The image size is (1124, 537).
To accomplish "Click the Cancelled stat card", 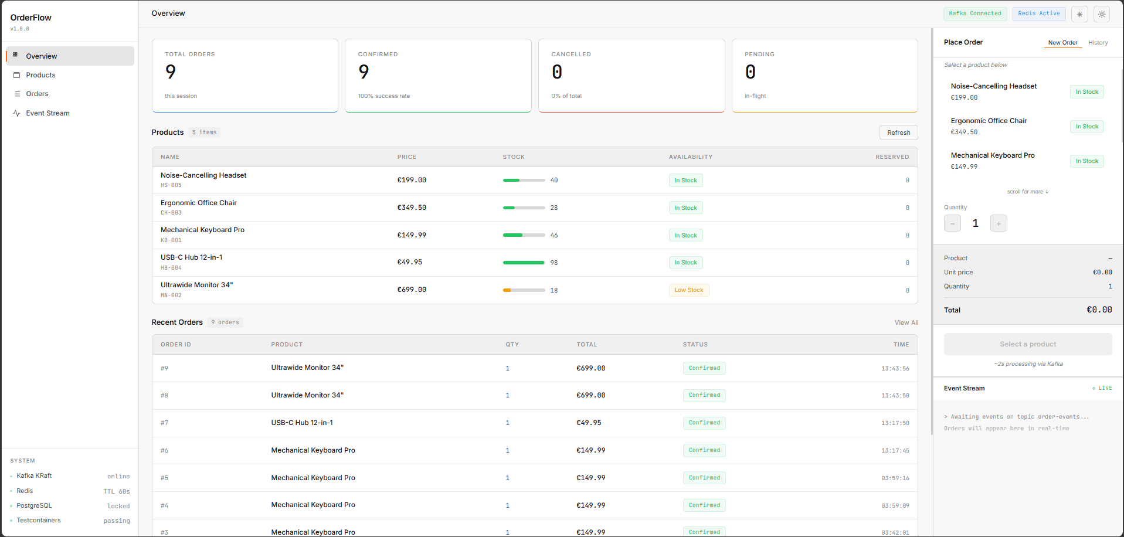I will [x=631, y=76].
